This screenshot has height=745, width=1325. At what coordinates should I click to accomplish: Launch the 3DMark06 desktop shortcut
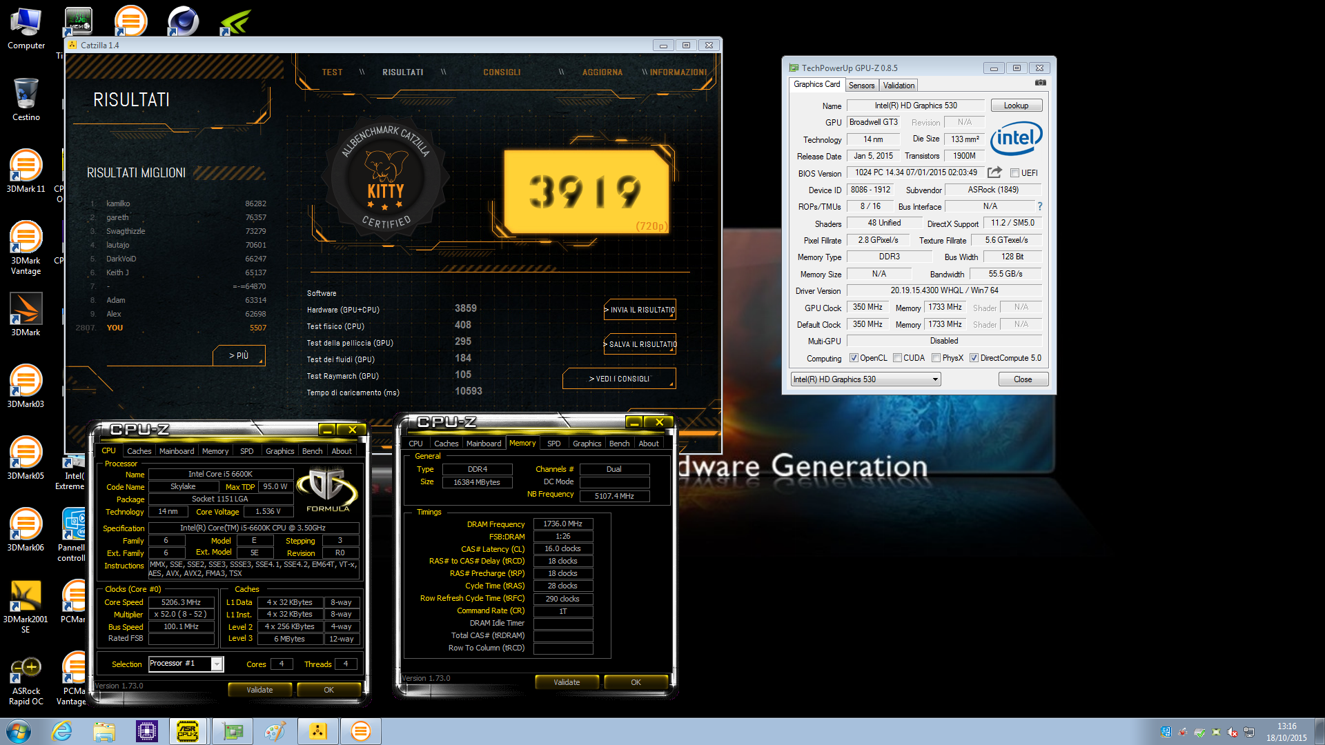pyautogui.click(x=26, y=530)
